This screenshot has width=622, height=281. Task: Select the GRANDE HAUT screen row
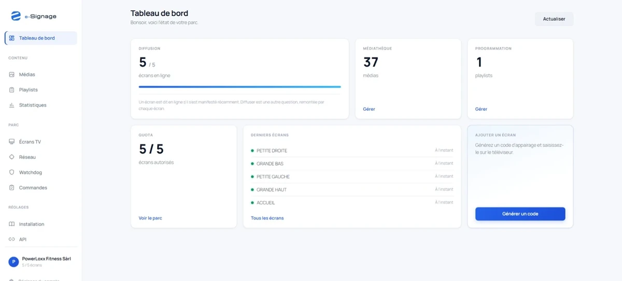[352, 189]
